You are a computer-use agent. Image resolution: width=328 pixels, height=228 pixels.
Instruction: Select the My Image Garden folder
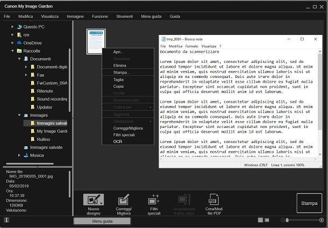click(49, 131)
